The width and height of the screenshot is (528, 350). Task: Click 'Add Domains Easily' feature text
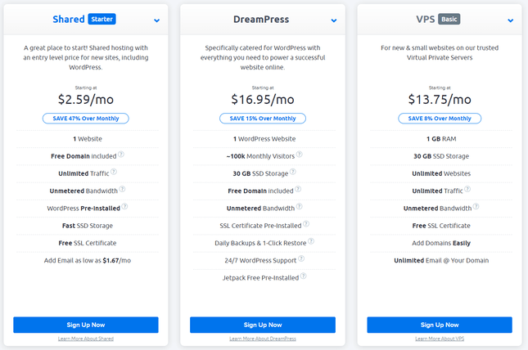click(441, 243)
